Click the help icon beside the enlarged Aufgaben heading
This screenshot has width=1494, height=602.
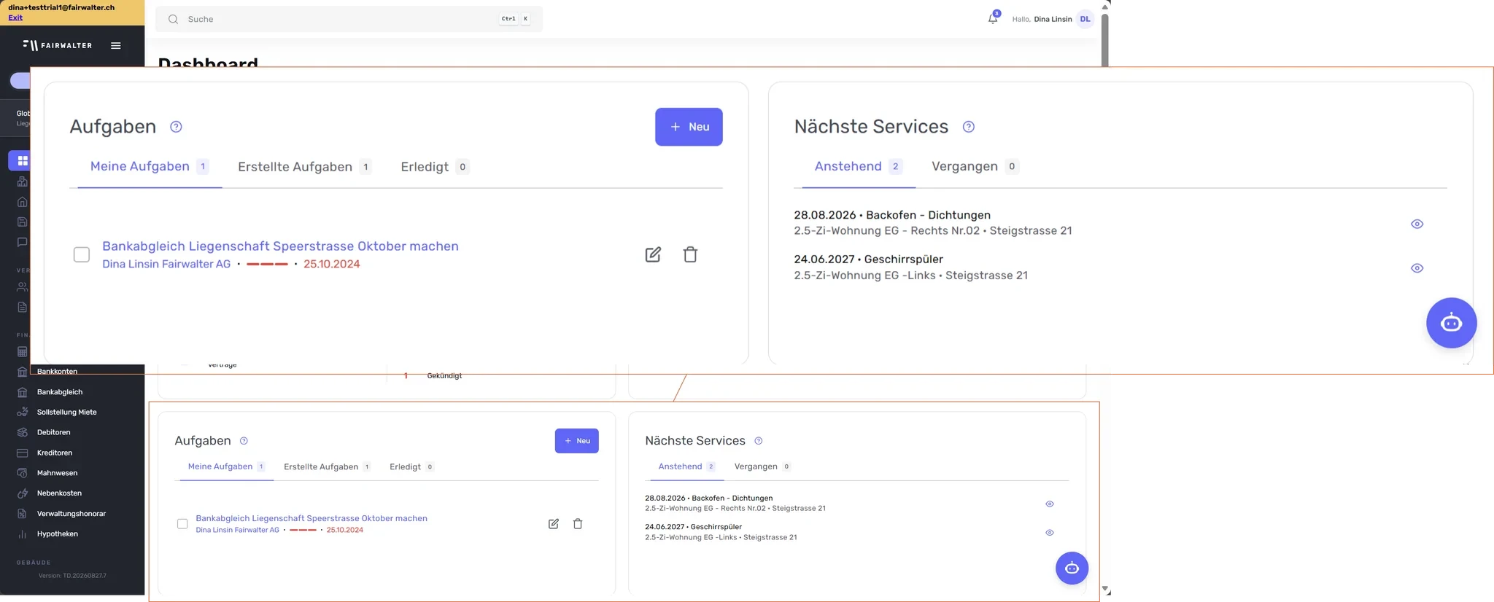(176, 127)
